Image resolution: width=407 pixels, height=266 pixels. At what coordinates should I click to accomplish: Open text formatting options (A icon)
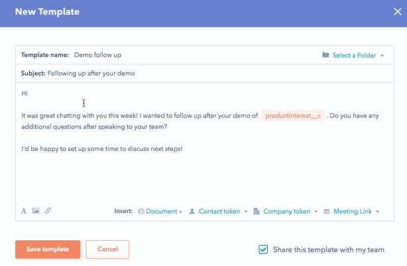[x=24, y=211]
